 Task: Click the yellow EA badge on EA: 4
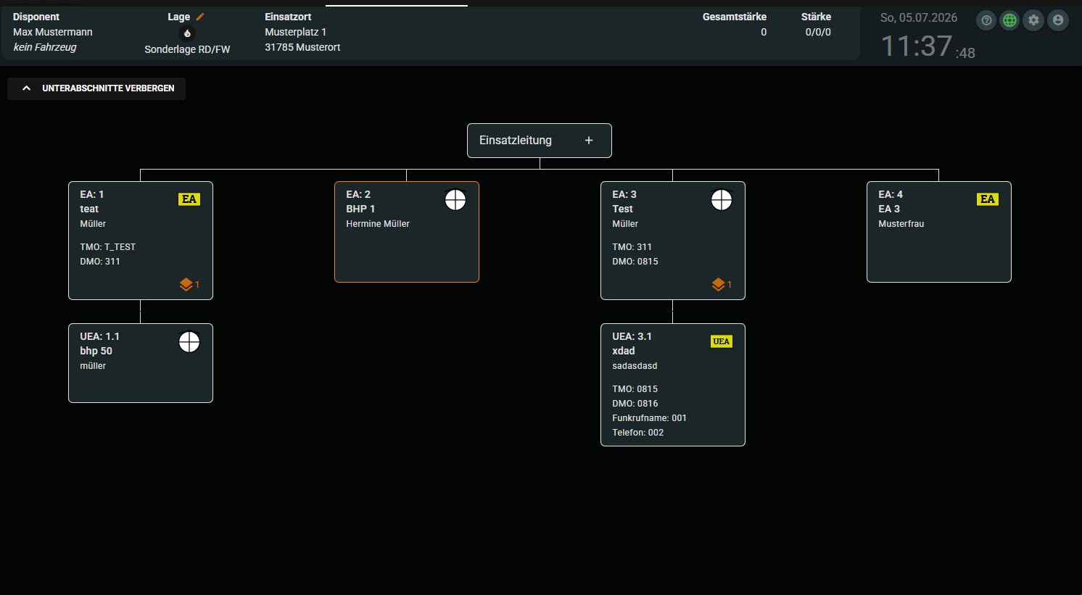click(x=988, y=199)
